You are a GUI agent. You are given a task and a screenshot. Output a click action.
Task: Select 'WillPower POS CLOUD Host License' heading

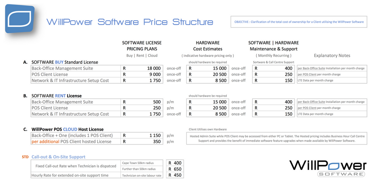coord(67,130)
